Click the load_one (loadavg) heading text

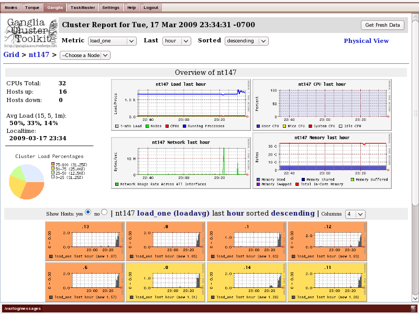(173, 214)
